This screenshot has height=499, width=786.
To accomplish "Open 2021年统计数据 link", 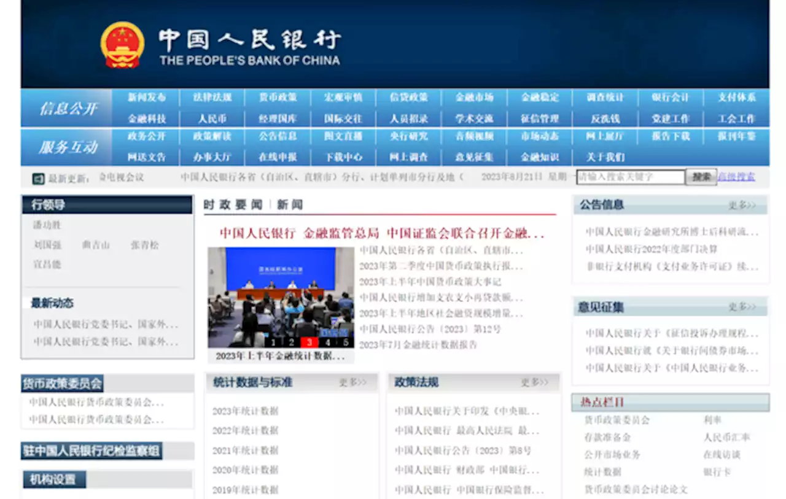I will [246, 451].
